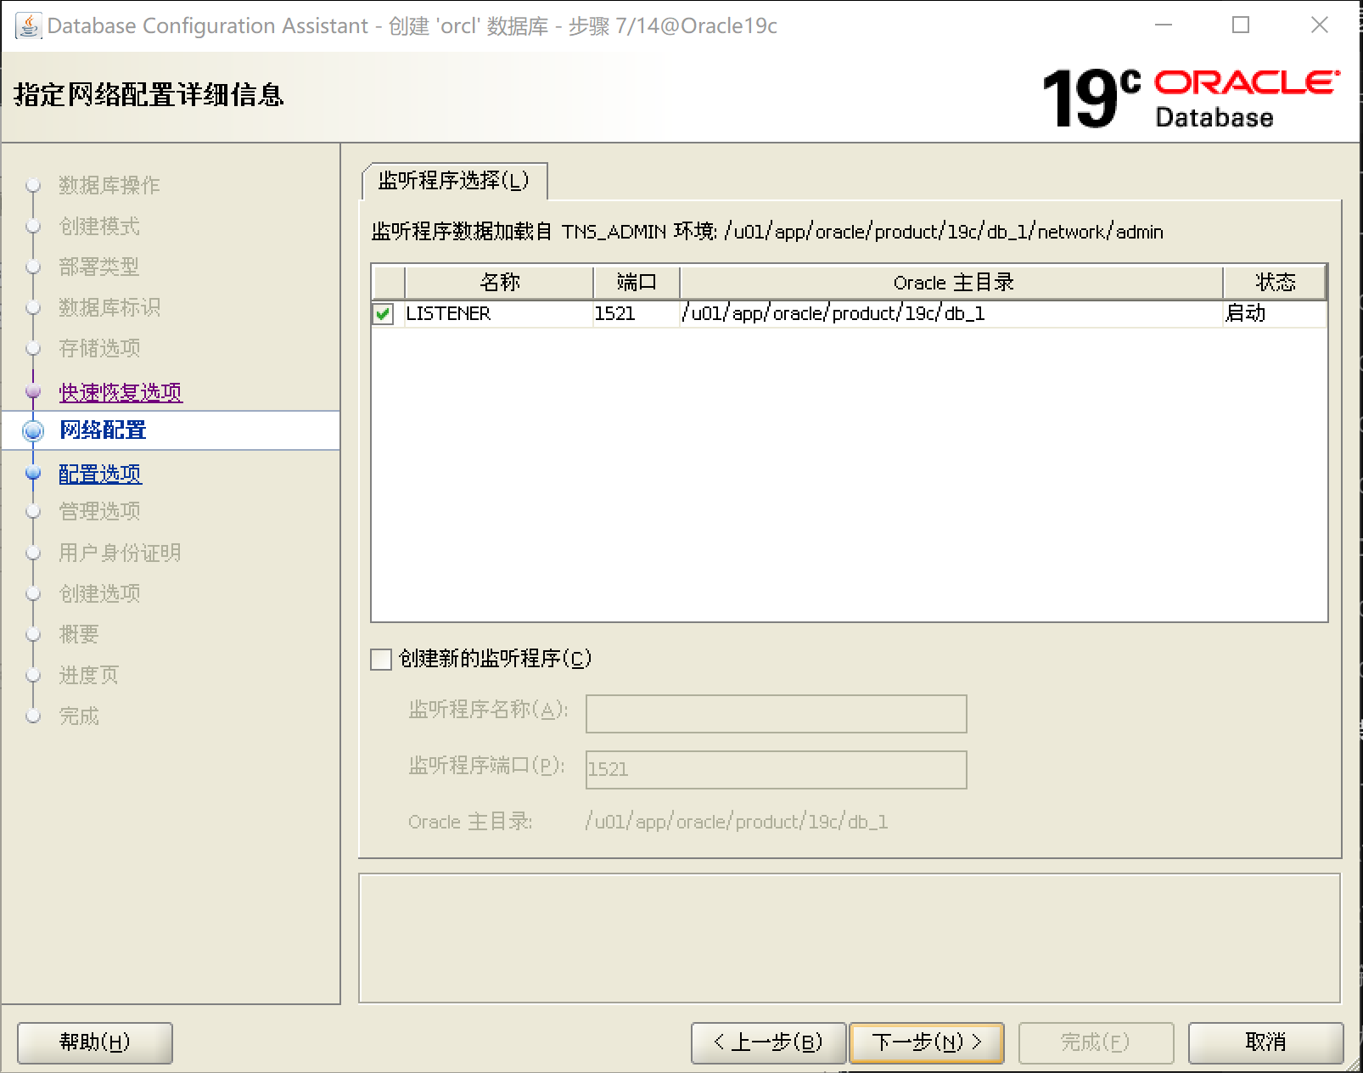
Task: Enable 创建新的监听程序(C) checkbox
Action: pos(381,659)
